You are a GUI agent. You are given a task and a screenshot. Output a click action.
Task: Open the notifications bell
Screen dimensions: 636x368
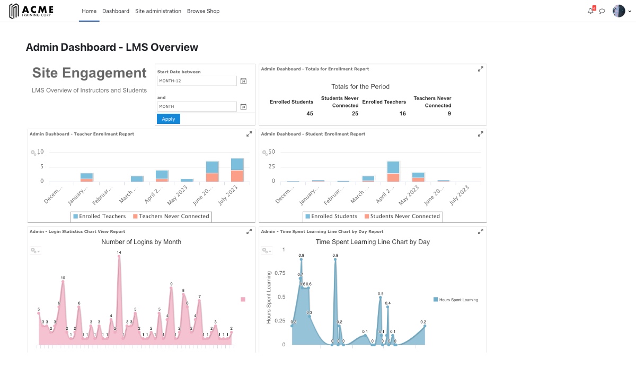pyautogui.click(x=590, y=10)
